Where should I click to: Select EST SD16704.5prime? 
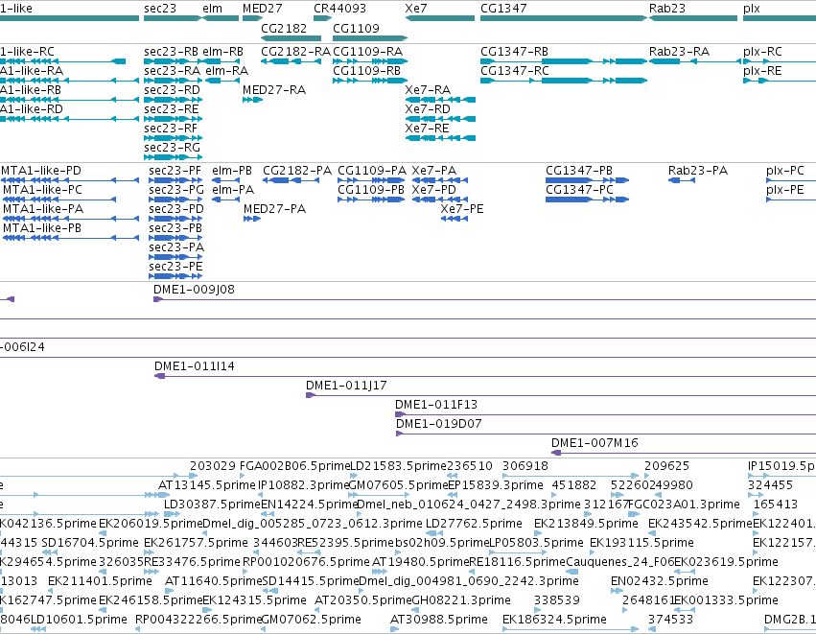90,543
